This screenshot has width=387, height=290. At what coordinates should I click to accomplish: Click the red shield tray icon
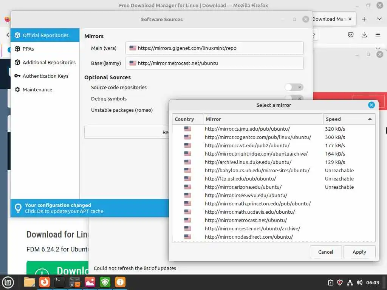tap(340, 282)
